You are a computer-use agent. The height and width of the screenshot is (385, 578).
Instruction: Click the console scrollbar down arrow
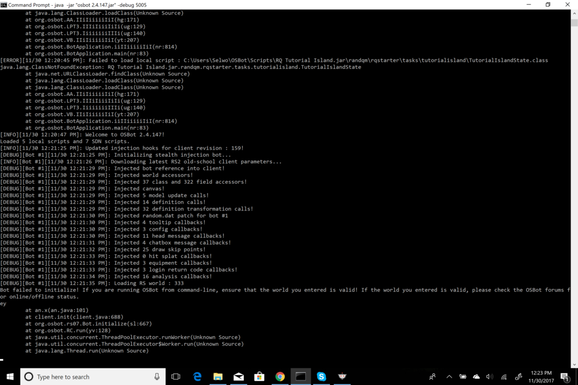pyautogui.click(x=575, y=364)
